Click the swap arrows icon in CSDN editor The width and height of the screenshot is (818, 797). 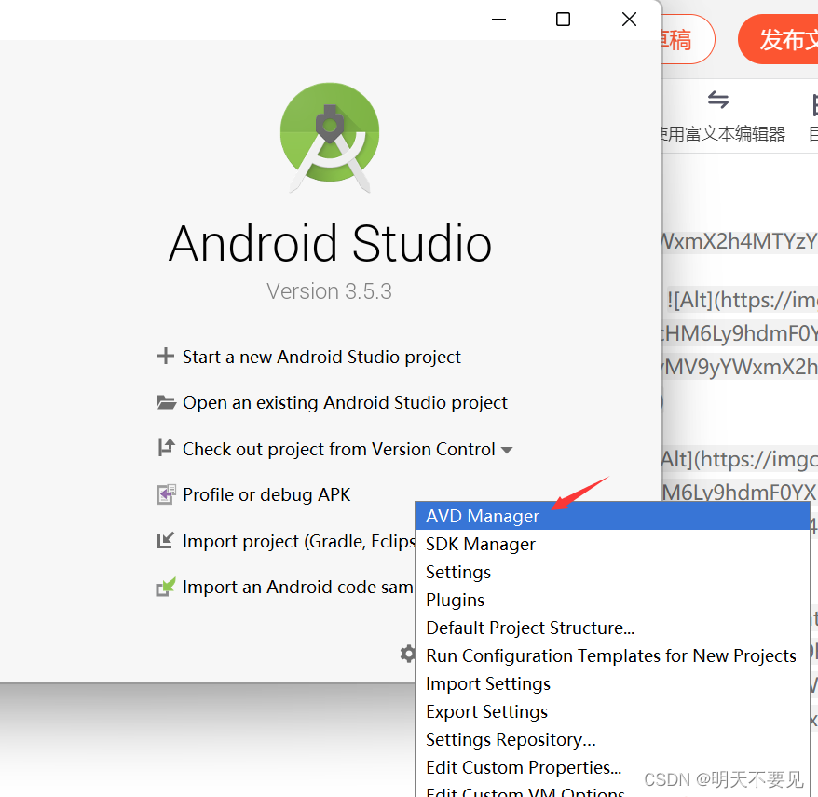coord(718,100)
